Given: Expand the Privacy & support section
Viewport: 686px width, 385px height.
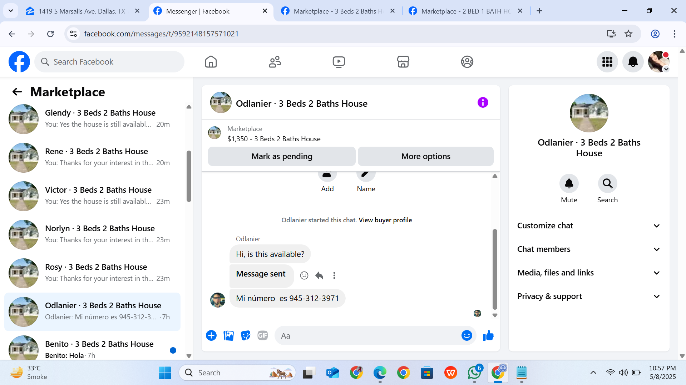Looking at the screenshot, I should coord(589,297).
